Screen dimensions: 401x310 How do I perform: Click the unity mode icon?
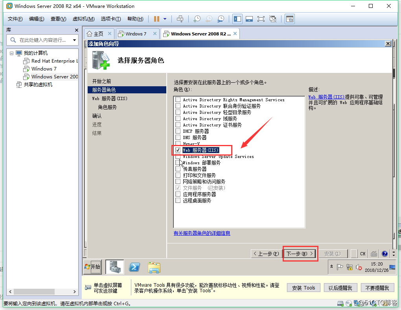point(273,19)
